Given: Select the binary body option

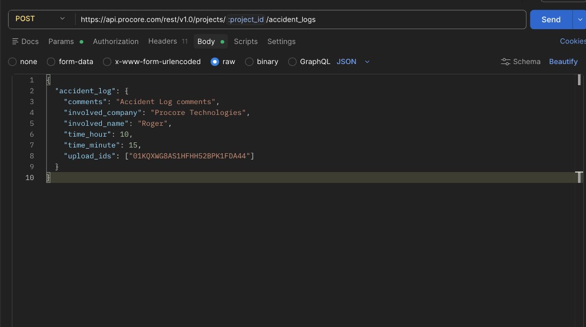Looking at the screenshot, I should (x=249, y=62).
